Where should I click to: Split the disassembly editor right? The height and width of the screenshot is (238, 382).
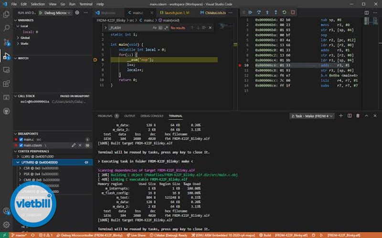click(367, 13)
